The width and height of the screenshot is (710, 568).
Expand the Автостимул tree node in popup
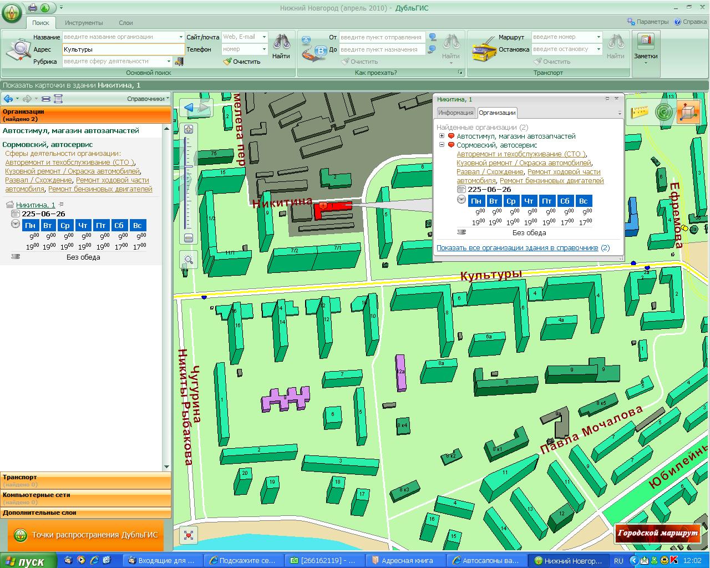(442, 136)
